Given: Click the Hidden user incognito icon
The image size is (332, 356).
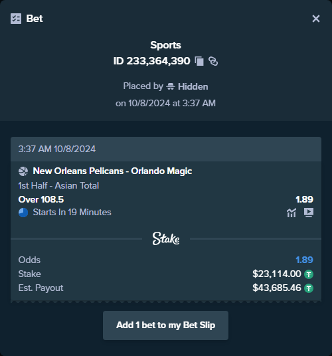Looking at the screenshot, I should [x=171, y=86].
